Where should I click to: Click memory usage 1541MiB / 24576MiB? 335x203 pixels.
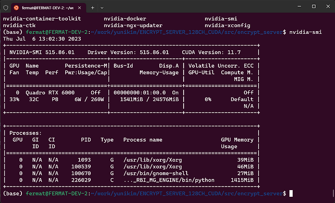(x=149, y=99)
